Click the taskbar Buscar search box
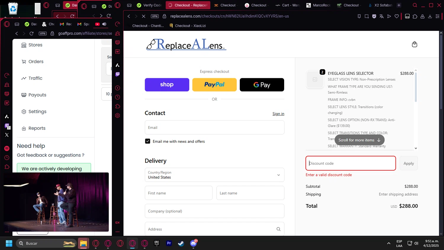The image size is (444, 250). (x=46, y=243)
